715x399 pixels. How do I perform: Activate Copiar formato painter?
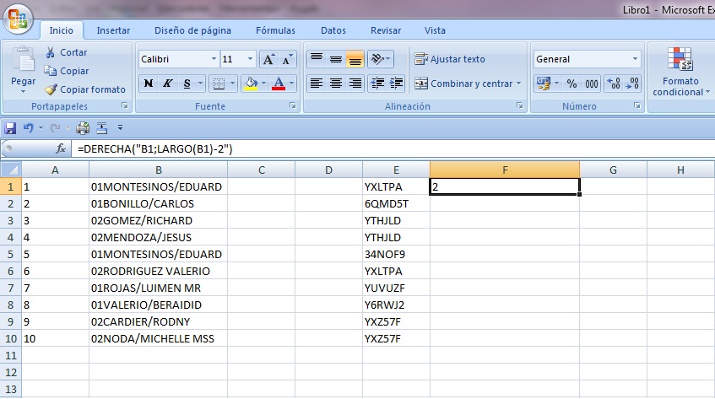(x=84, y=89)
